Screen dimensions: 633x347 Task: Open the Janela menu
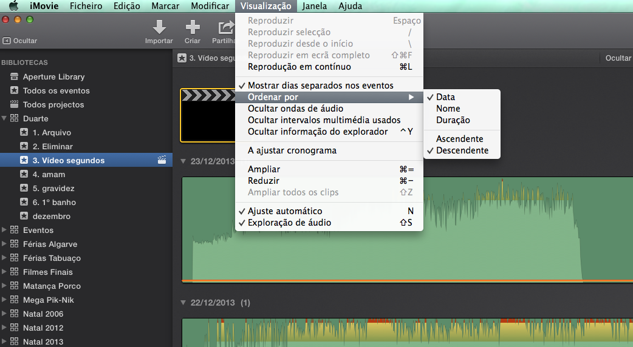tap(315, 6)
